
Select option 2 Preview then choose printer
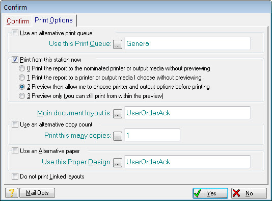tap(22, 87)
